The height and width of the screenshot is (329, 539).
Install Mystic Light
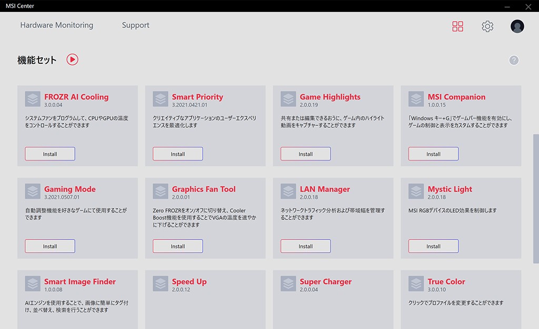pos(434,246)
